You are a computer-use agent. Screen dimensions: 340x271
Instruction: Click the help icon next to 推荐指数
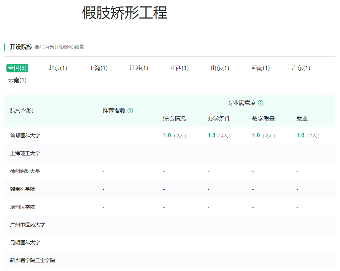130,111
